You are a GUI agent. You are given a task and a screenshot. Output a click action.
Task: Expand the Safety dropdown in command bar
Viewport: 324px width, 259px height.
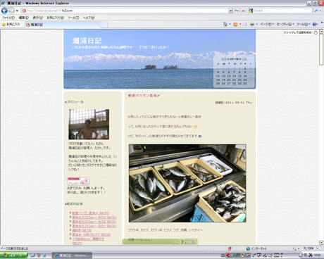[285, 24]
